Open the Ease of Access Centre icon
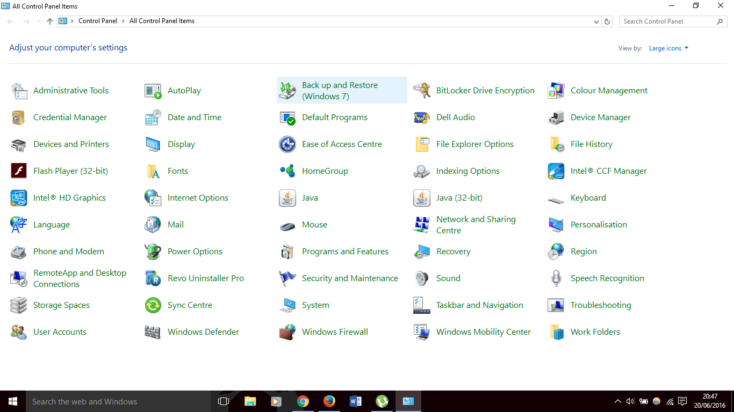 (x=287, y=144)
